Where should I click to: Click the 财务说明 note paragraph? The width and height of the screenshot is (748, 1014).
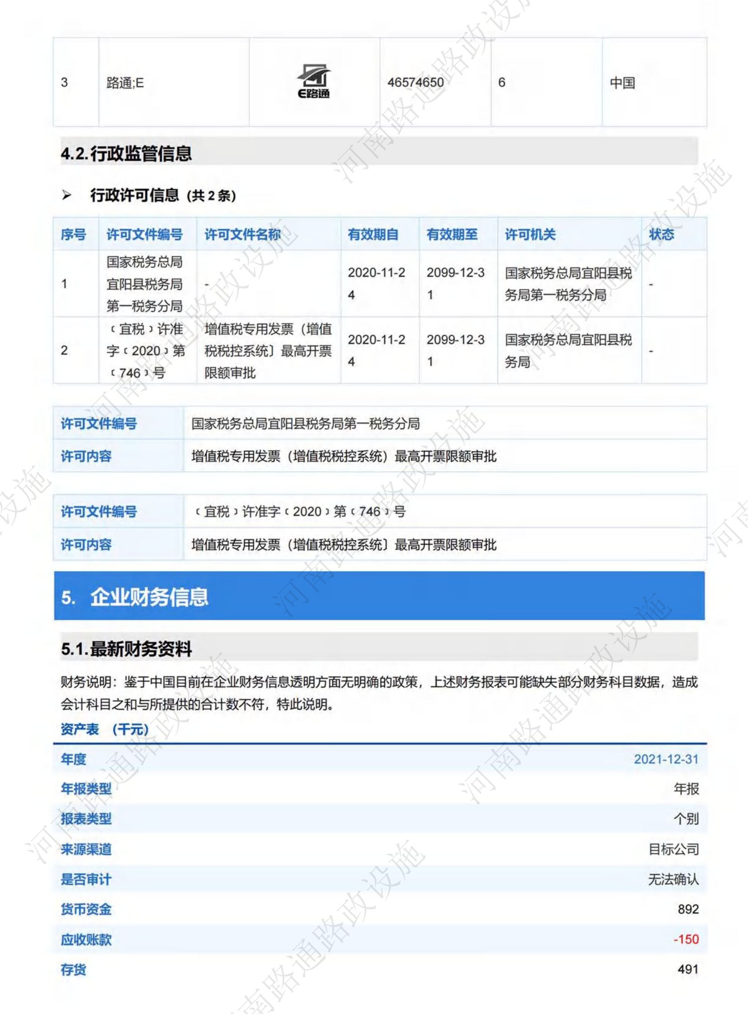pos(379,693)
